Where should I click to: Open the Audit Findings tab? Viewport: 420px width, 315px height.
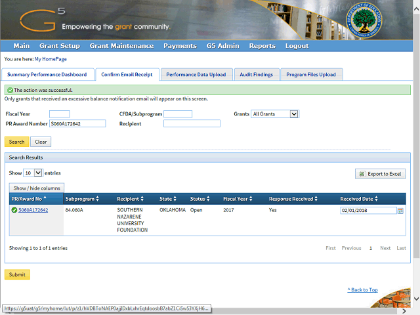(257, 74)
